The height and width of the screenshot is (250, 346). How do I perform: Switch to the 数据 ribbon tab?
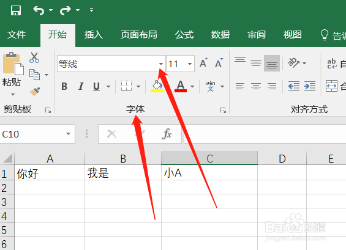pos(220,35)
